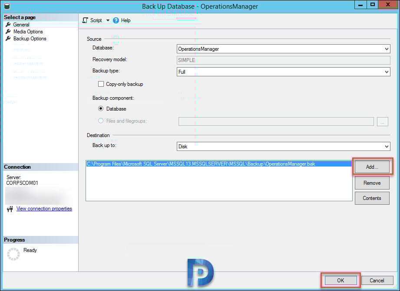This screenshot has height=291, width=400.
Task: Click the Contents button
Action: (x=372, y=198)
